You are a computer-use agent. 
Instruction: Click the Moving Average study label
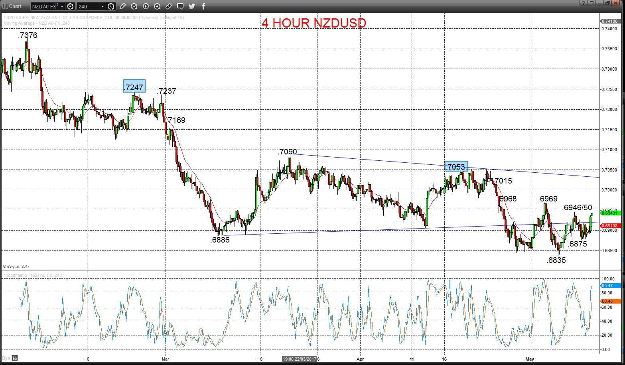pos(37,23)
